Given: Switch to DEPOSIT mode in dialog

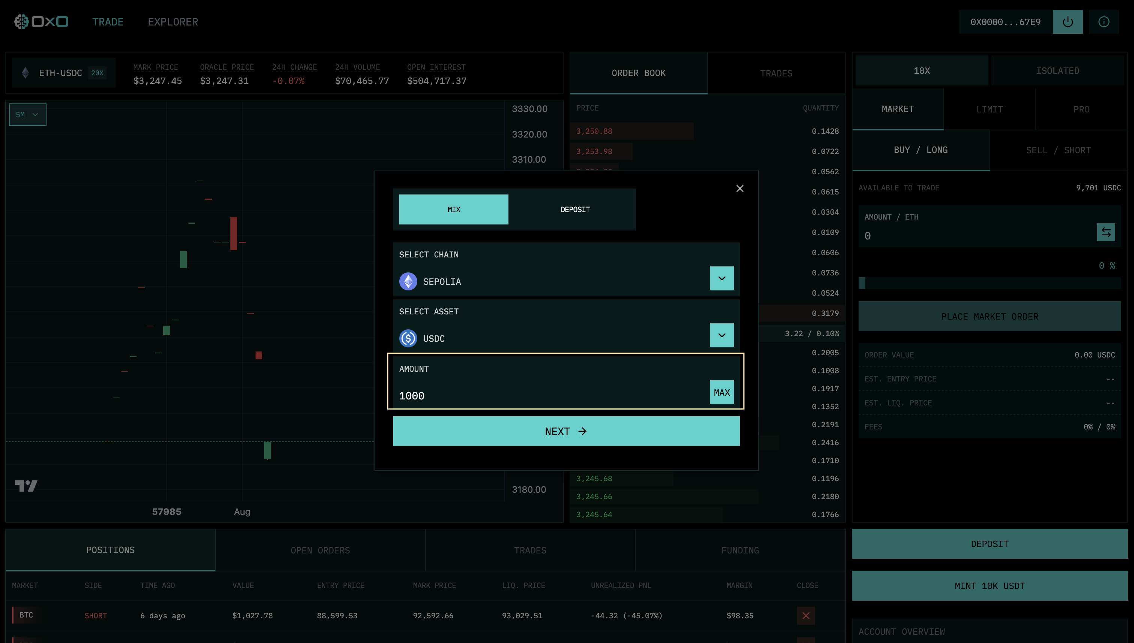Looking at the screenshot, I should pyautogui.click(x=575, y=209).
